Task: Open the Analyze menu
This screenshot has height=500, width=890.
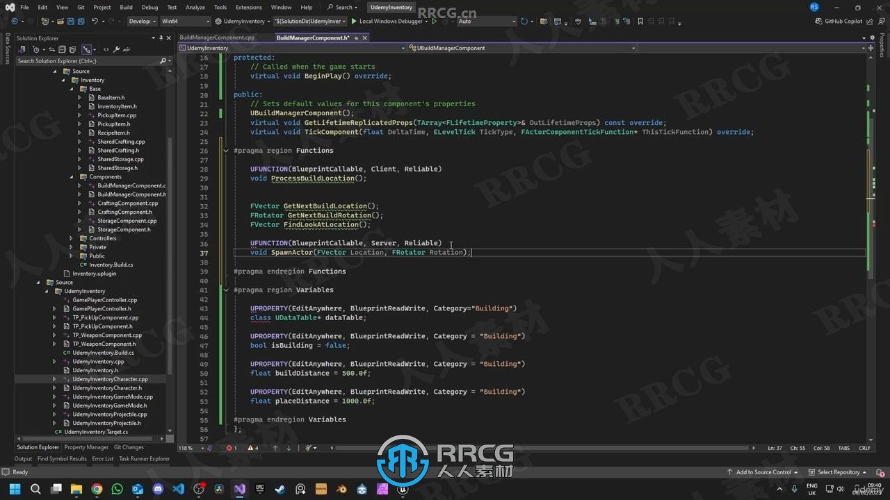Action: [x=195, y=7]
